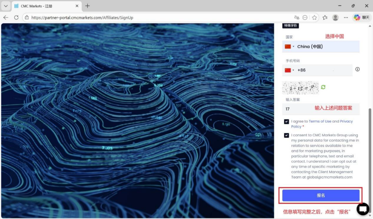Open the Copilot chat button
This screenshot has height=219, width=373.
coord(361,17)
